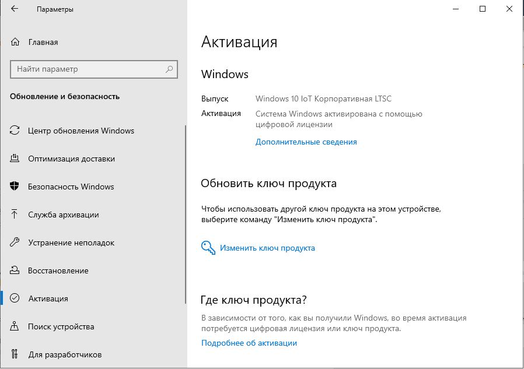Select Служба архивации
This screenshot has height=369, width=524.
pyautogui.click(x=64, y=215)
